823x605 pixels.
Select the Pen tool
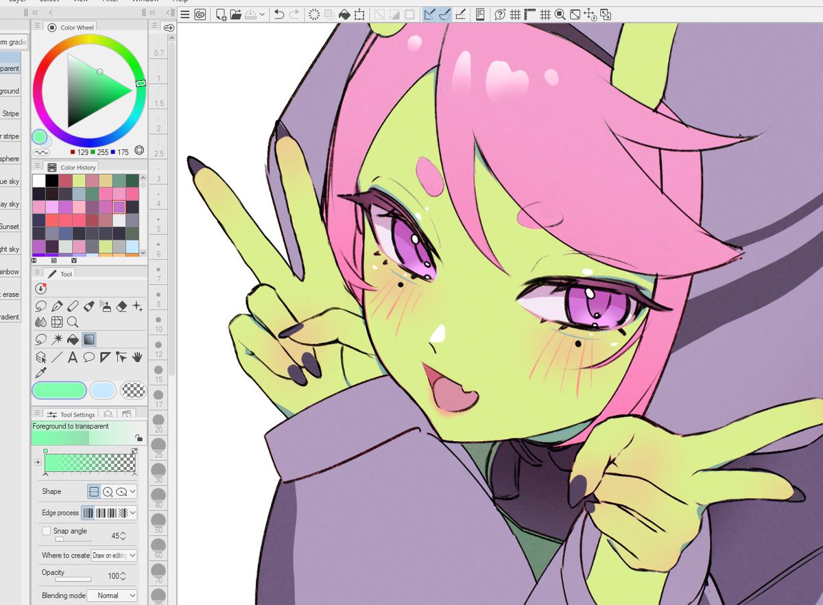tap(58, 306)
